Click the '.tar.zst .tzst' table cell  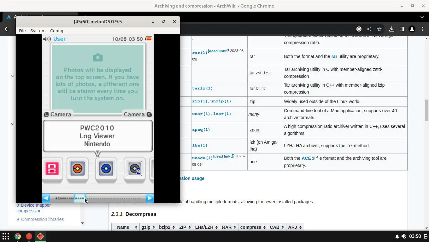(265, 73)
